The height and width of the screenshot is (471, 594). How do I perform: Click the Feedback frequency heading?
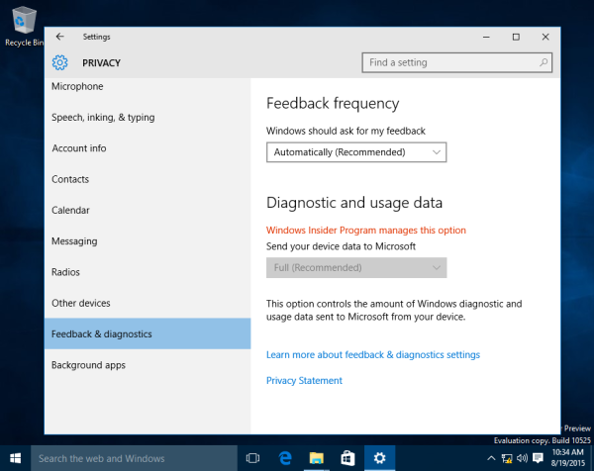pos(333,103)
